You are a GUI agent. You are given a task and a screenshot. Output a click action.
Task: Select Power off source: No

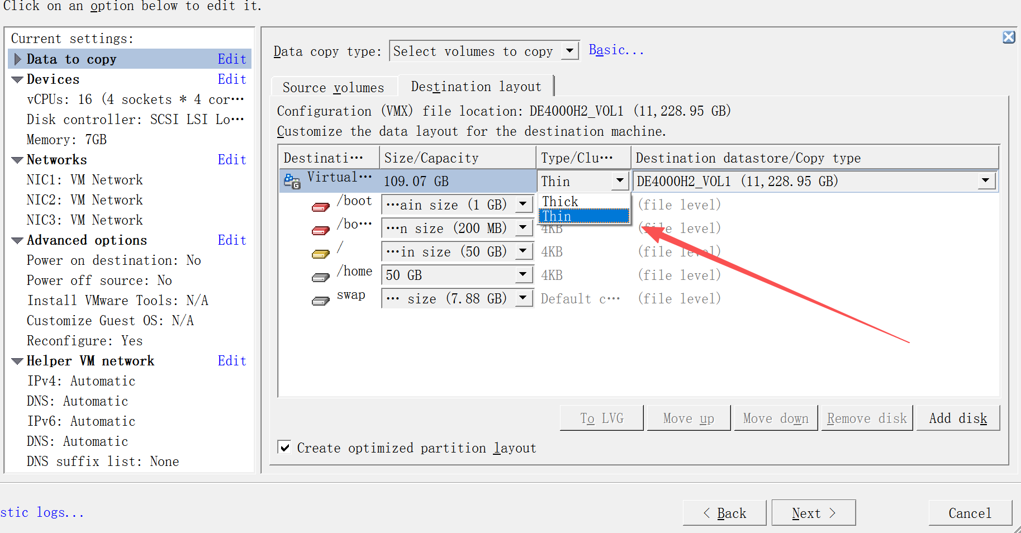click(99, 280)
